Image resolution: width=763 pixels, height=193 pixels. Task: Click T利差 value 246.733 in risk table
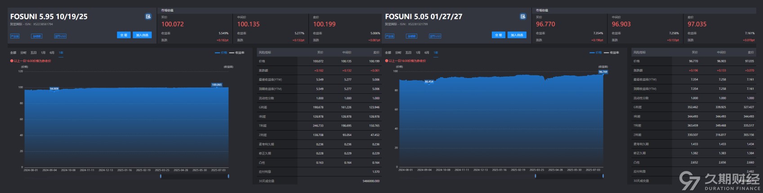tap(318, 126)
